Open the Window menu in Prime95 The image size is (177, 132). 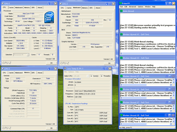148,7
